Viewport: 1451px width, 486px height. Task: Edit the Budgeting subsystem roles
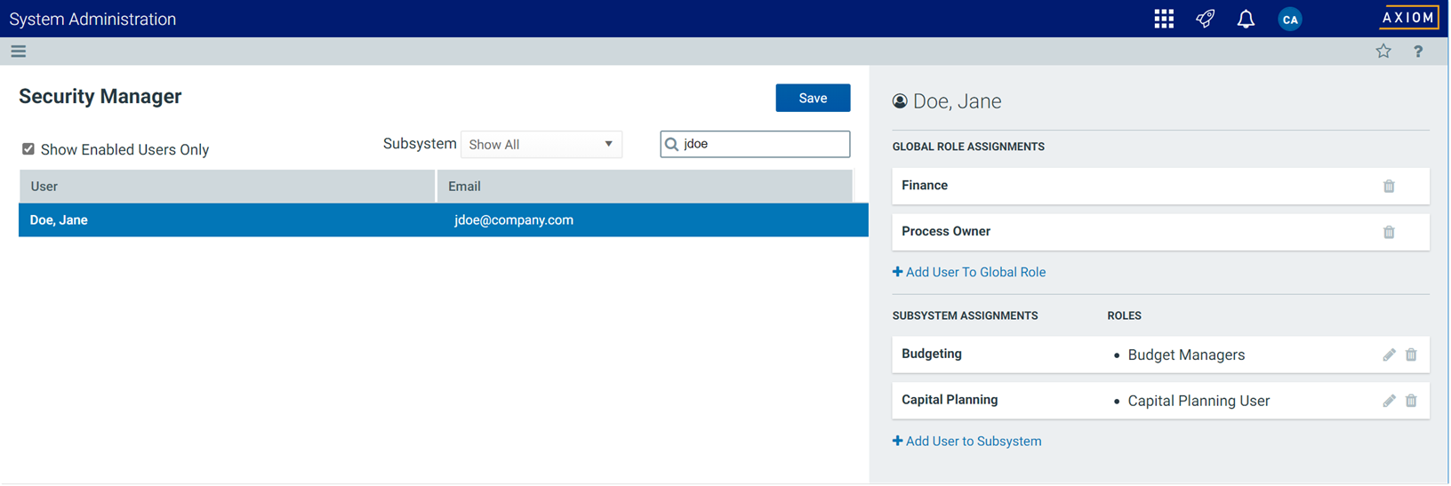tap(1389, 355)
